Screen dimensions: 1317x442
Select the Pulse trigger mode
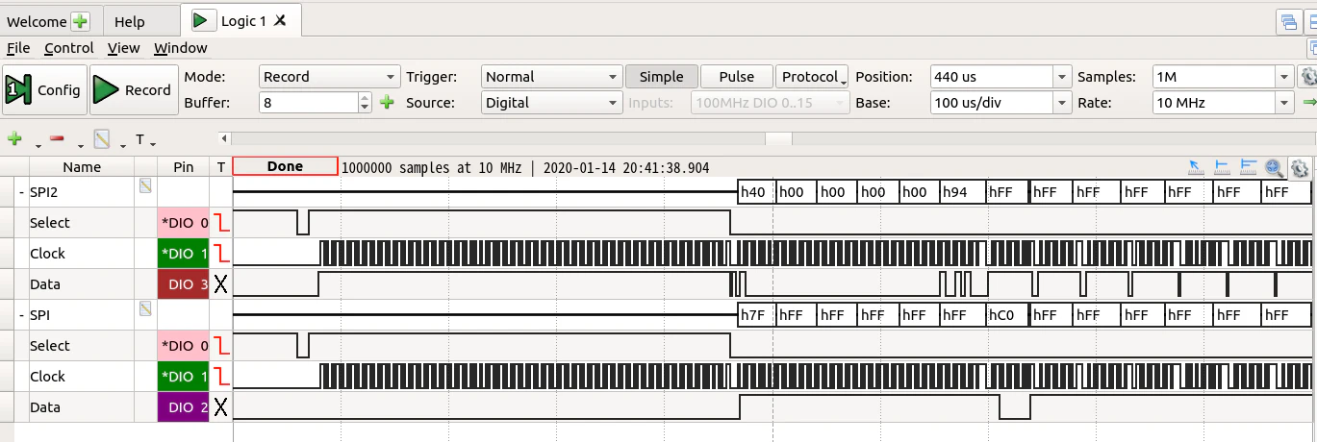pyautogui.click(x=736, y=77)
